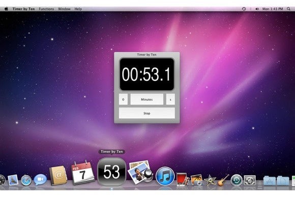
Task: Open iPhoto from the dock
Action: [197, 180]
